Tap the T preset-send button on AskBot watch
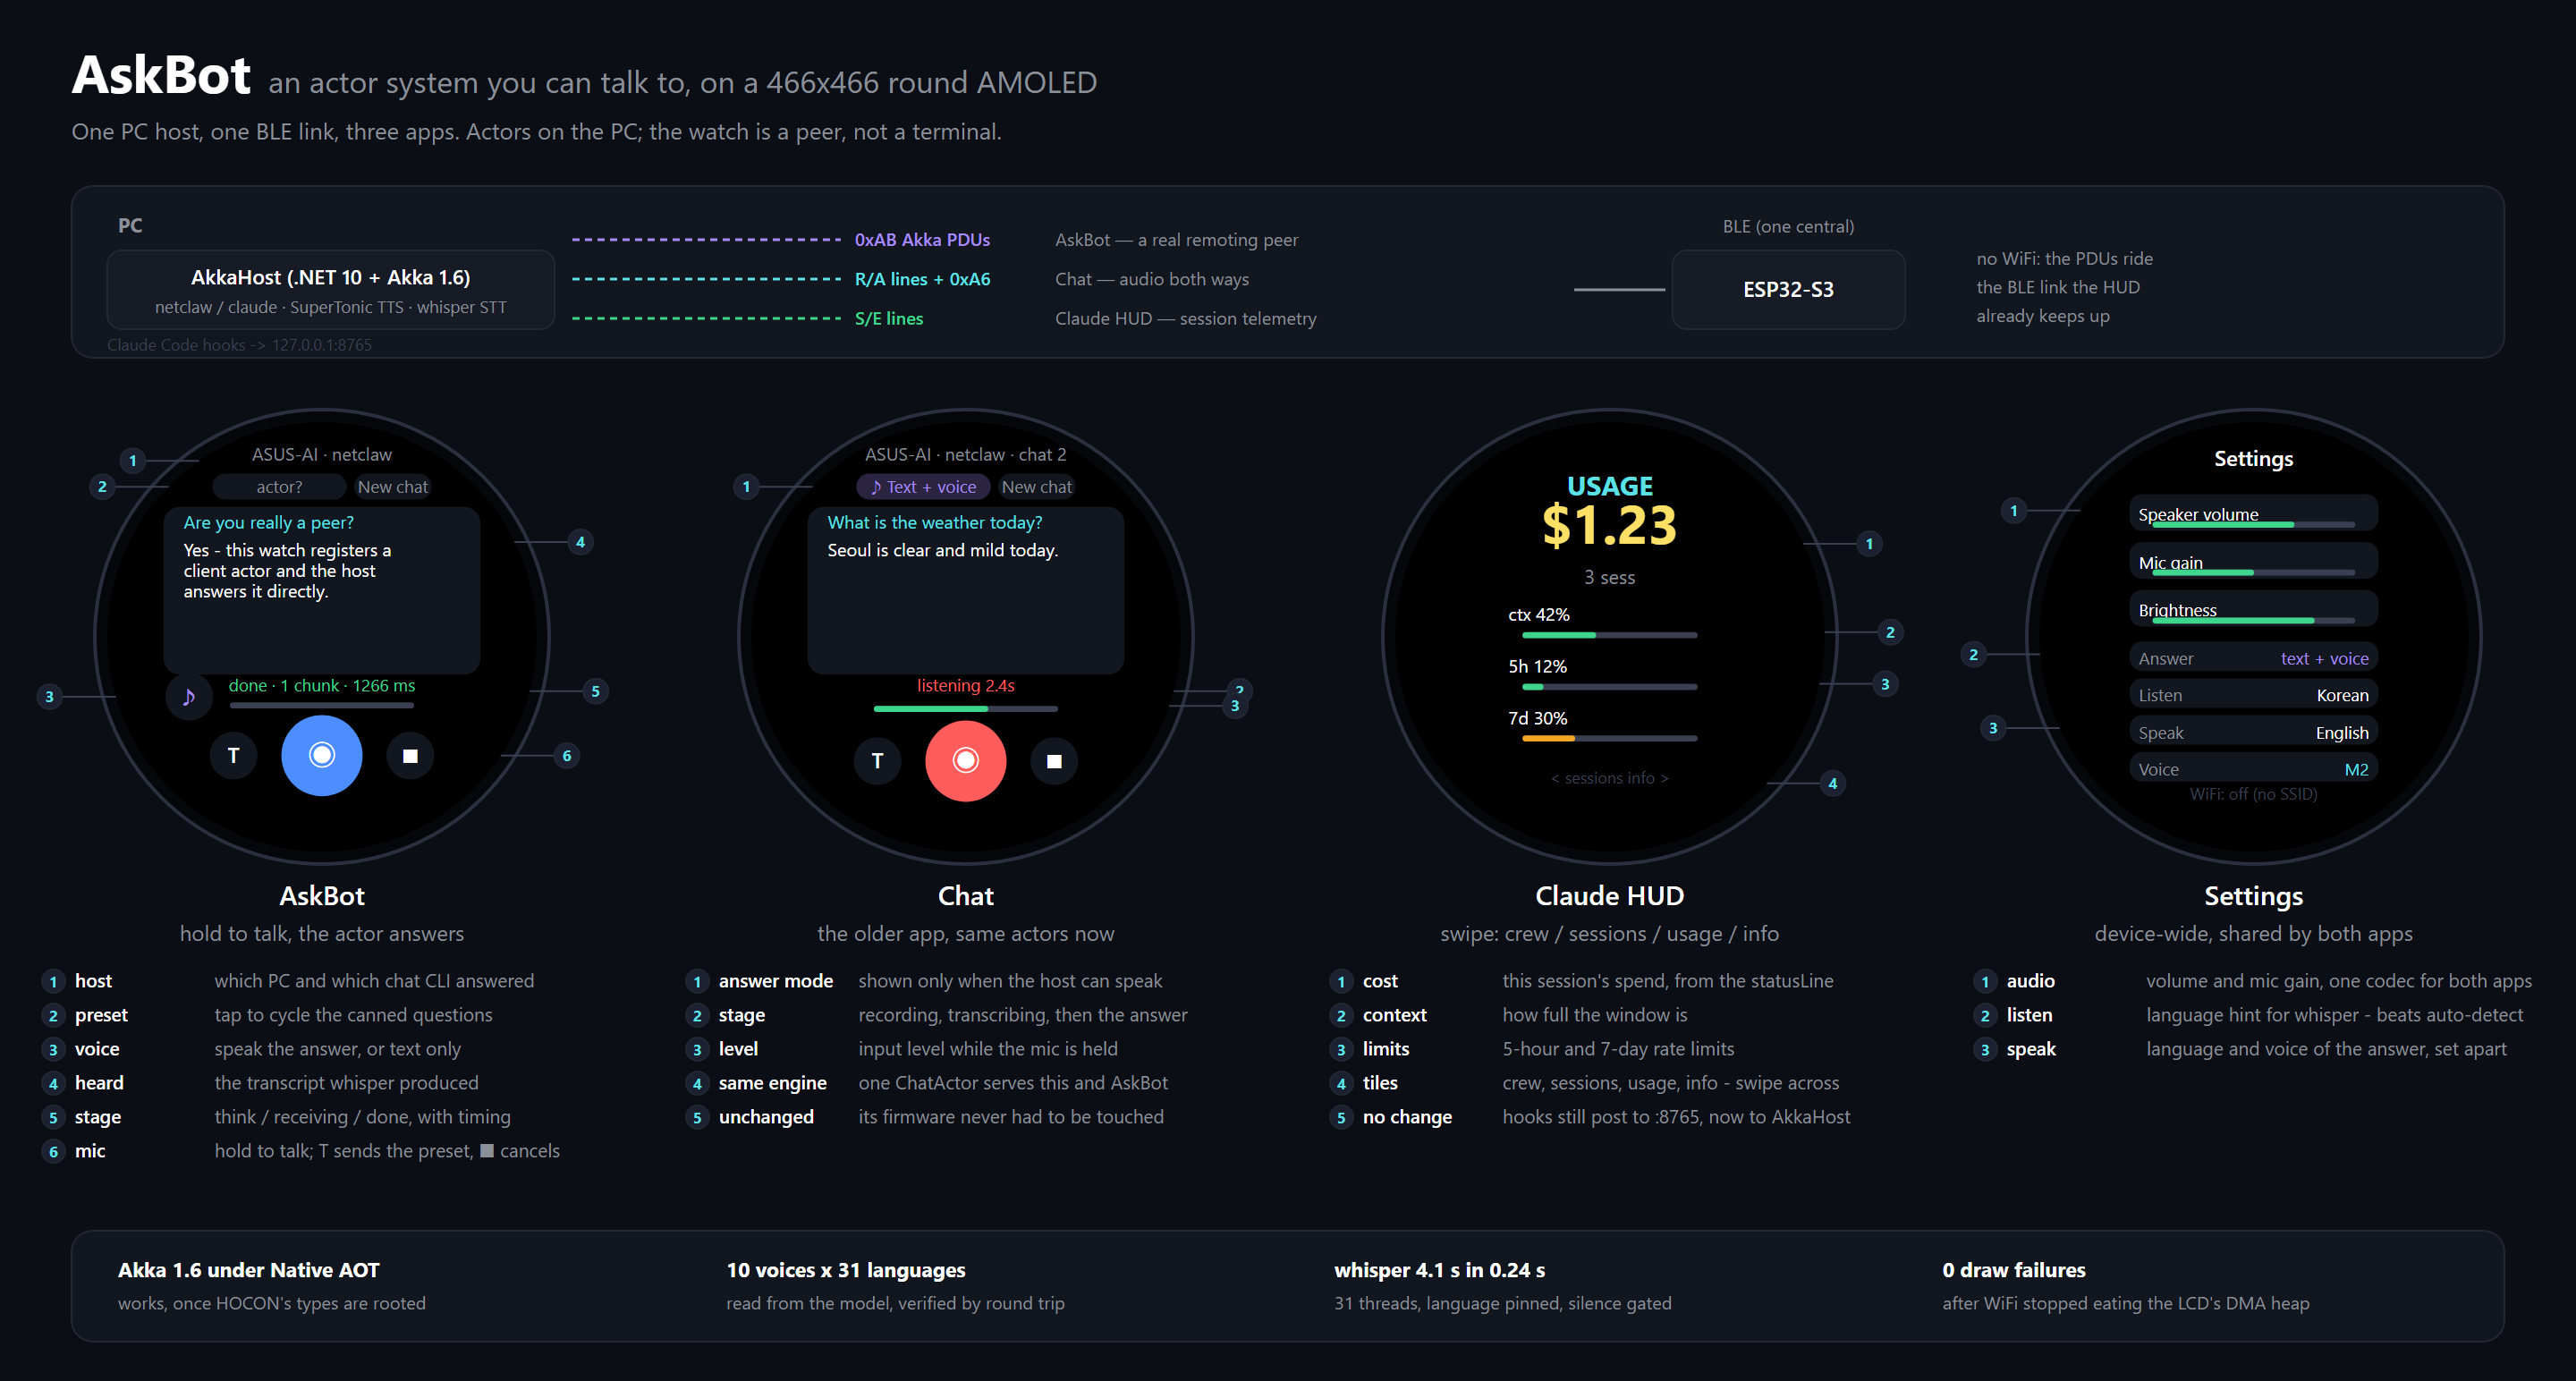 pyautogui.click(x=233, y=755)
